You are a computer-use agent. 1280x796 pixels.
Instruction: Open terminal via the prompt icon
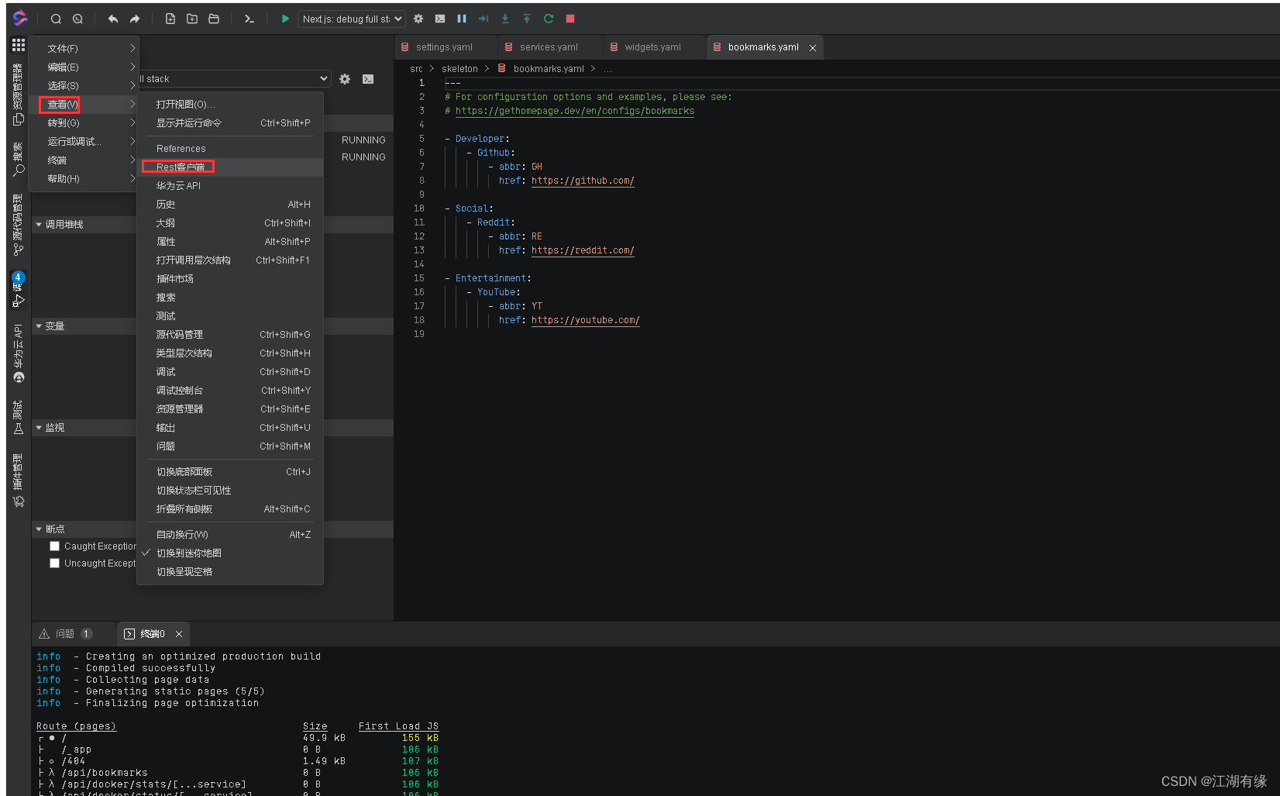pyautogui.click(x=249, y=19)
